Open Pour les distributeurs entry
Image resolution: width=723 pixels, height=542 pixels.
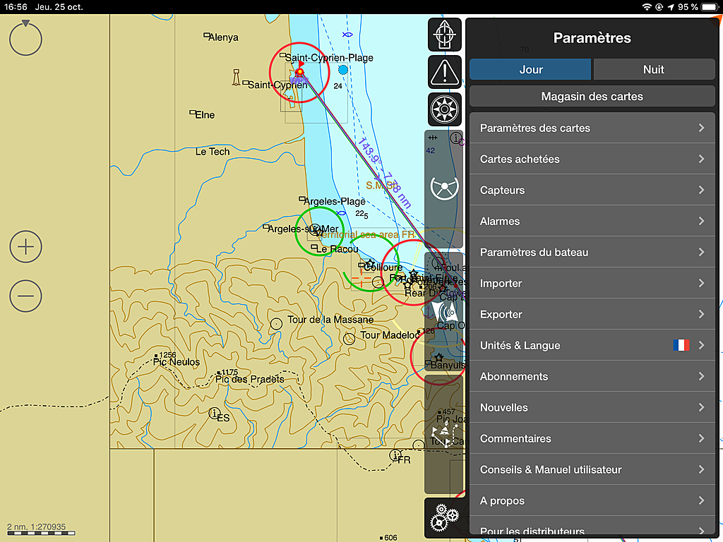tap(592, 526)
